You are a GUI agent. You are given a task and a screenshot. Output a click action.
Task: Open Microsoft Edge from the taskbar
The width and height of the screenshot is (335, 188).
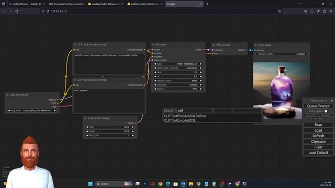tap(168, 184)
